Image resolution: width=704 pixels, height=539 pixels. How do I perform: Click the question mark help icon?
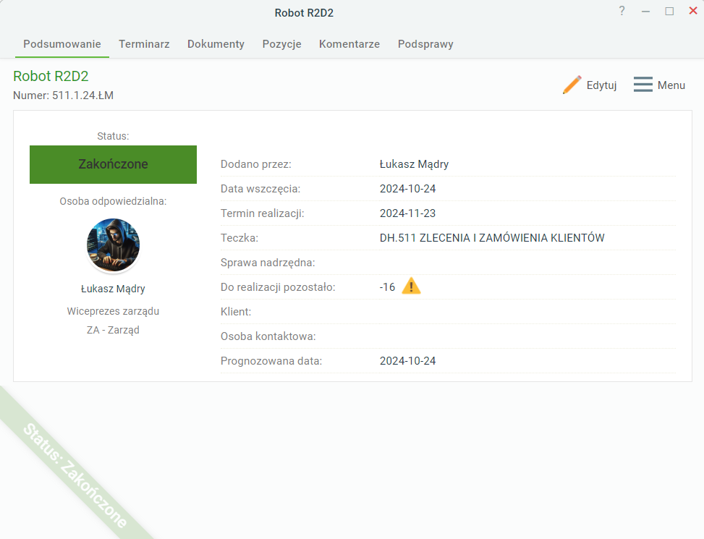pyautogui.click(x=622, y=11)
